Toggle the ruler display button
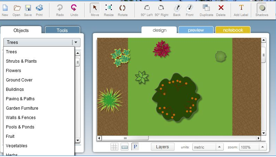This screenshot has width=276, height=157. pyautogui.click(x=124, y=147)
